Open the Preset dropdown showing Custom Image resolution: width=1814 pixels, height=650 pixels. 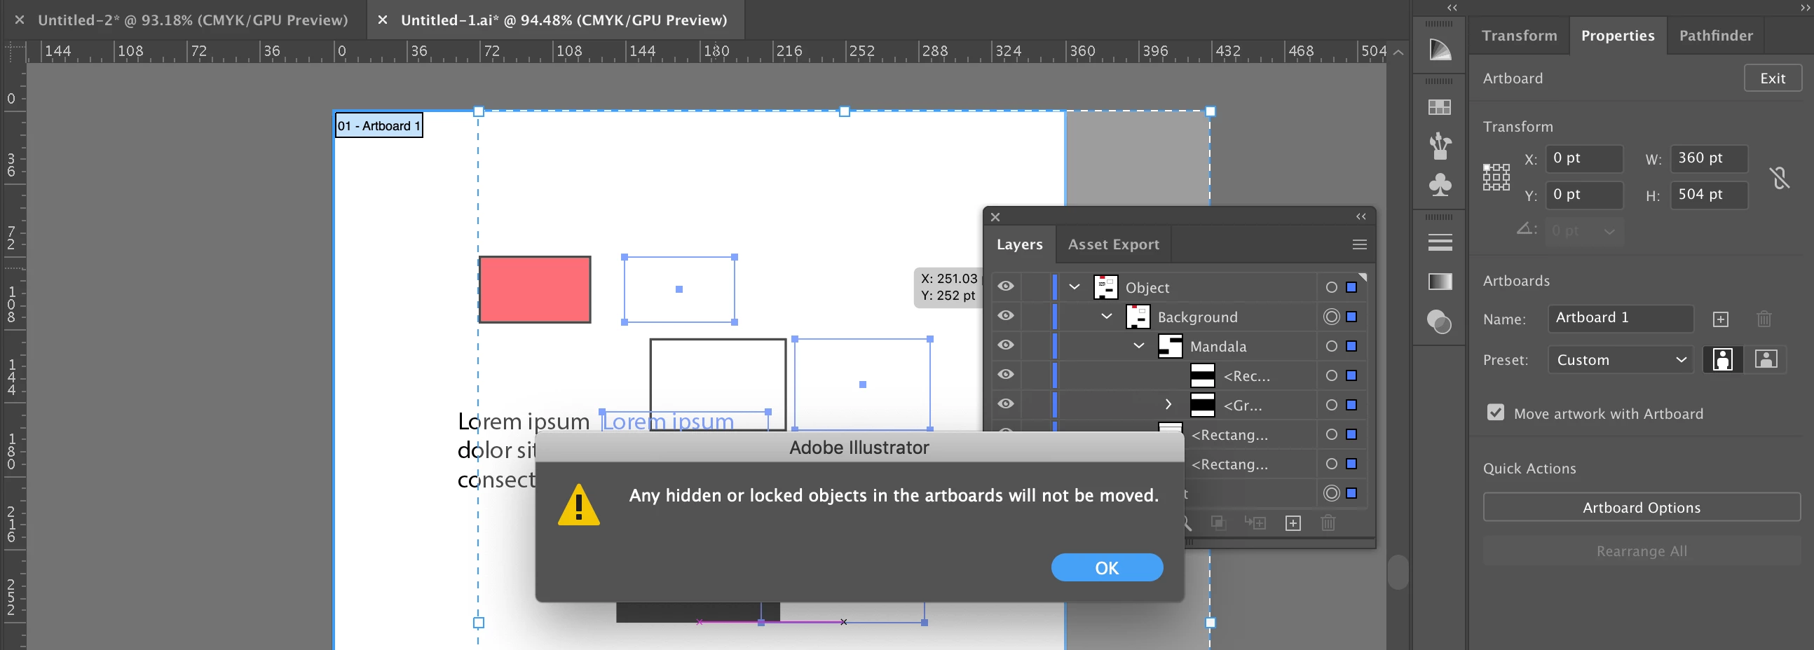(x=1621, y=359)
